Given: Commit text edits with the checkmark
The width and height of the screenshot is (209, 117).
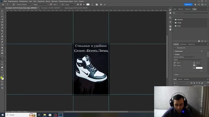Looking at the screenshot, I should 105,5.
